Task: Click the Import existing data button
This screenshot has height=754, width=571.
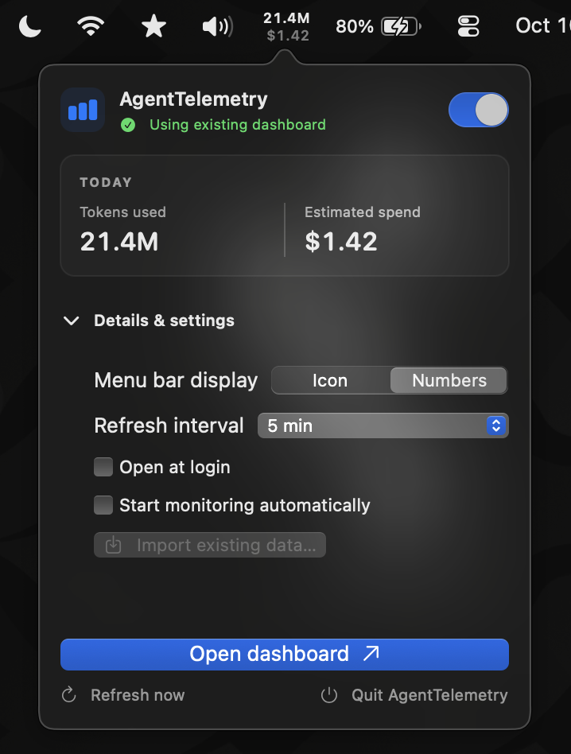Action: 210,545
